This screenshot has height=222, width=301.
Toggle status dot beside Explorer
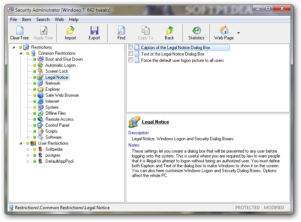[x=35, y=89]
